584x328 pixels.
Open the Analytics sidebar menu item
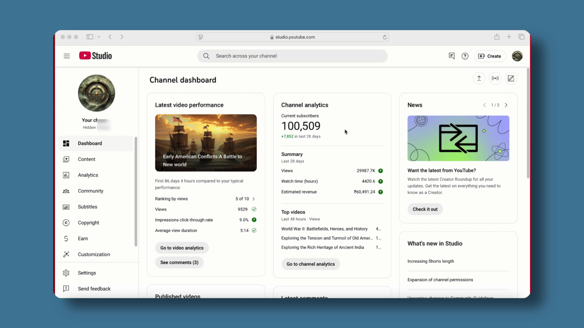tap(88, 175)
